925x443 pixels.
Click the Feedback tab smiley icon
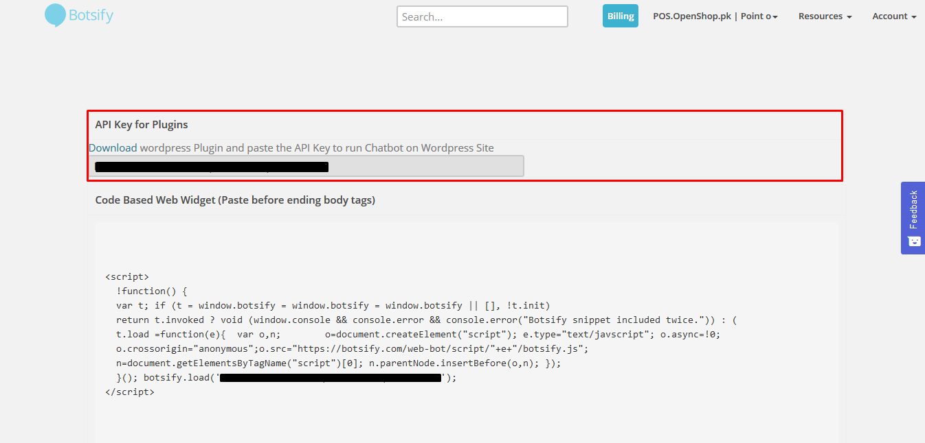[913, 241]
